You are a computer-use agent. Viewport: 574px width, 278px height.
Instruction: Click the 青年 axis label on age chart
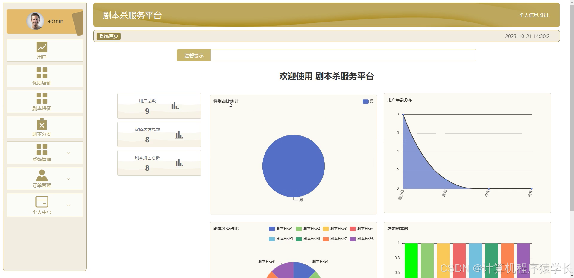click(444, 193)
